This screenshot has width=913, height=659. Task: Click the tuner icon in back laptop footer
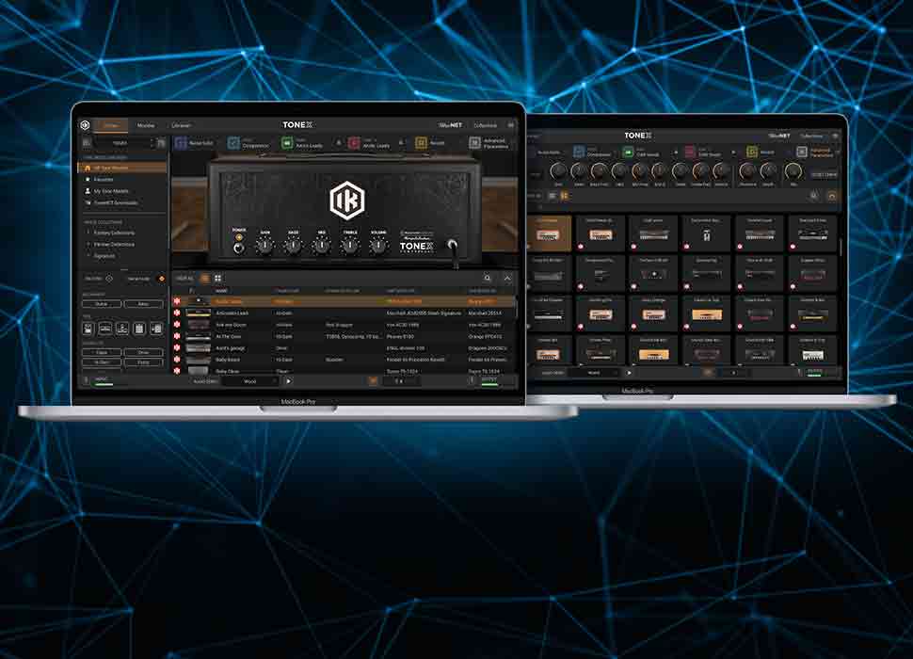click(709, 373)
